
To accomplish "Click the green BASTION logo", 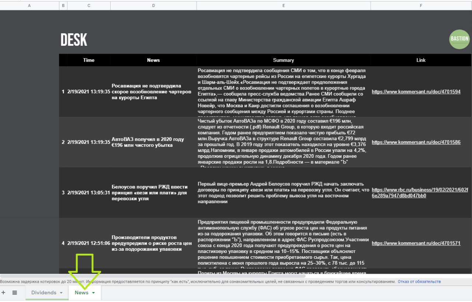I will [x=459, y=39].
